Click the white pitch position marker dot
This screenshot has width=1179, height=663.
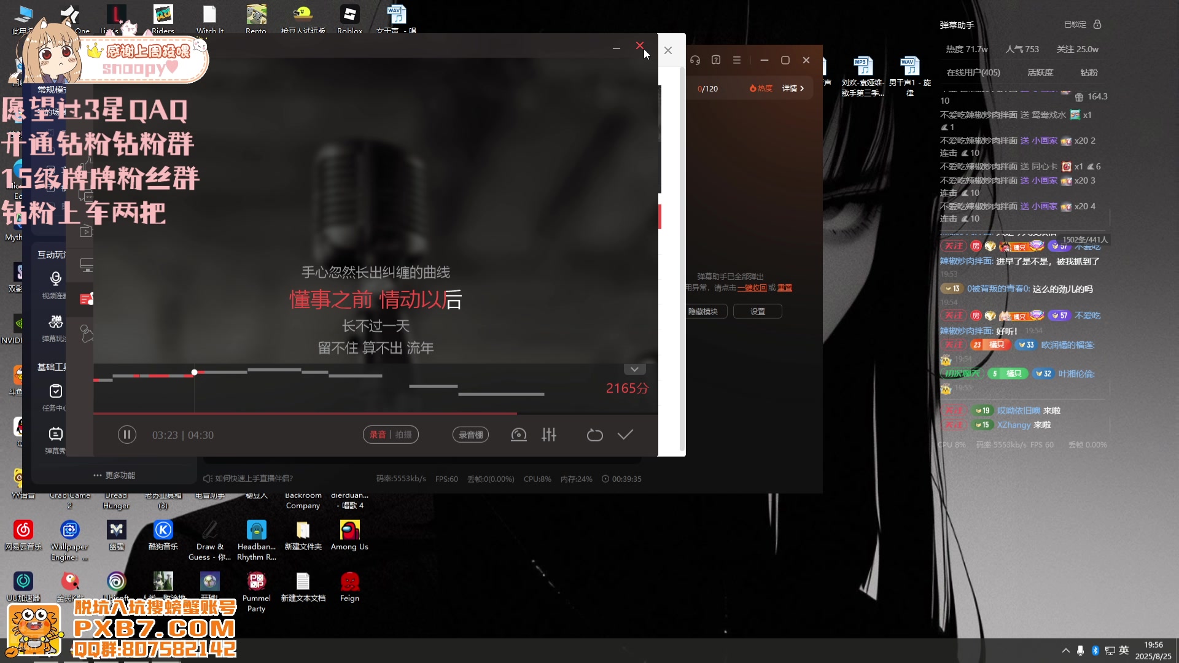(x=194, y=373)
